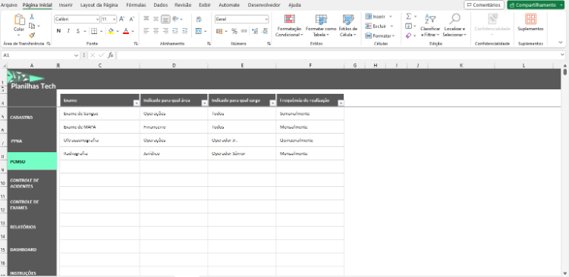Click the Compartilhamento button

533,5
